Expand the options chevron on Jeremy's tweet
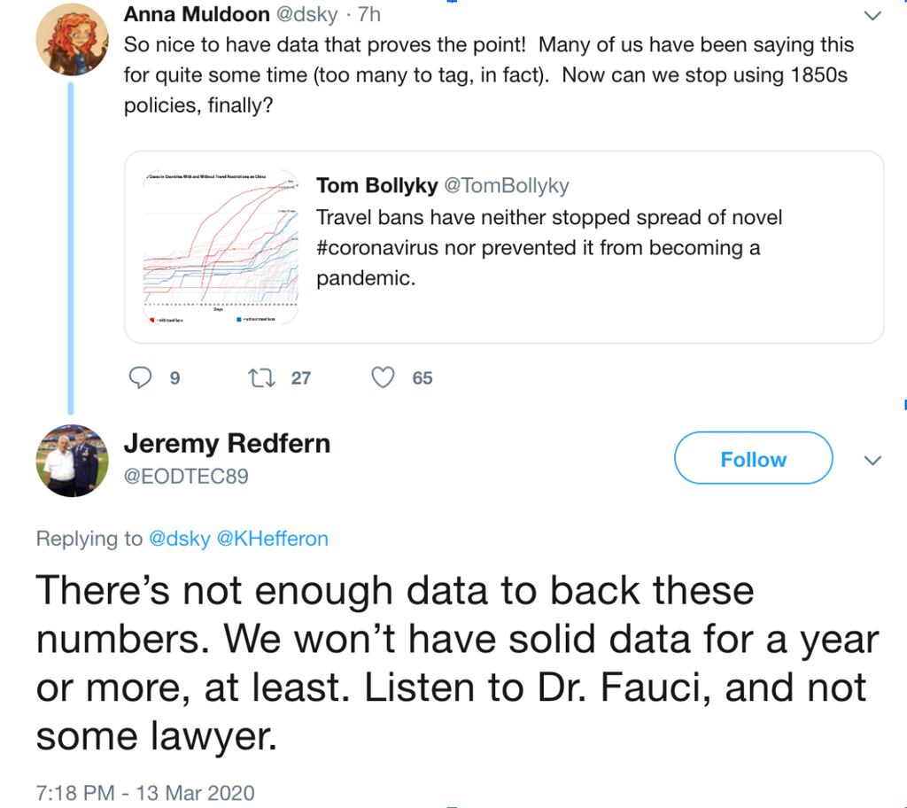 [873, 461]
